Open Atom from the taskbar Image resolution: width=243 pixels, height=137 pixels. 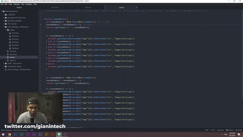tap(59, 134)
